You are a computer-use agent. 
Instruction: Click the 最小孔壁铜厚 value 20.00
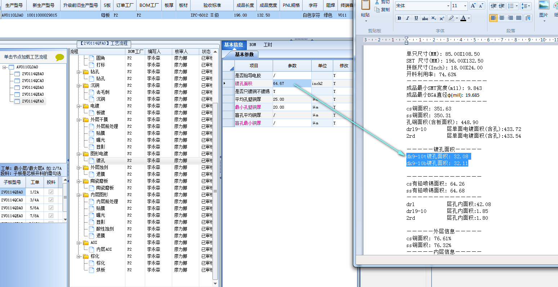coord(292,107)
